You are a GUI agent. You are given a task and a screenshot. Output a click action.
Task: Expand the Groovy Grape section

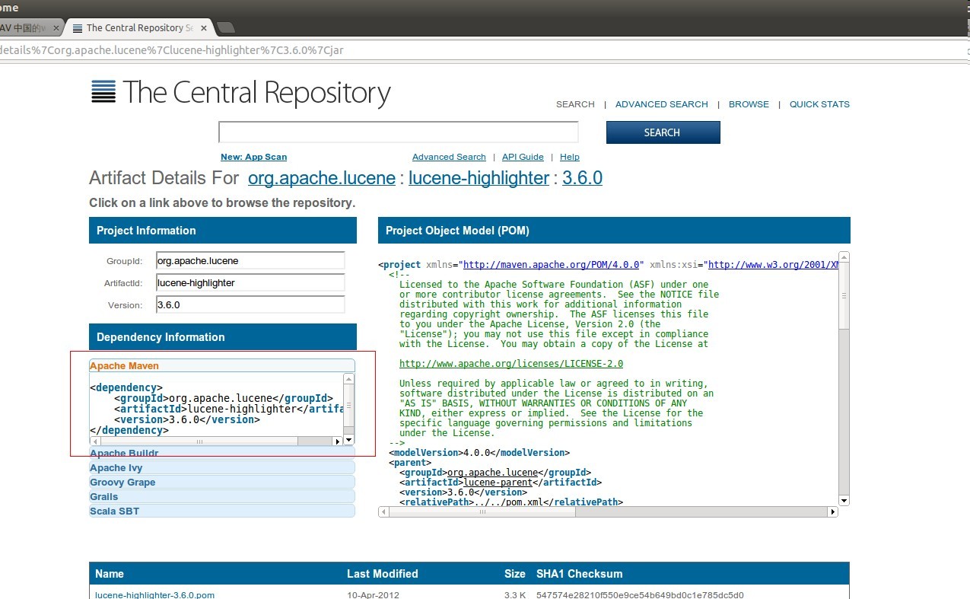[222, 482]
